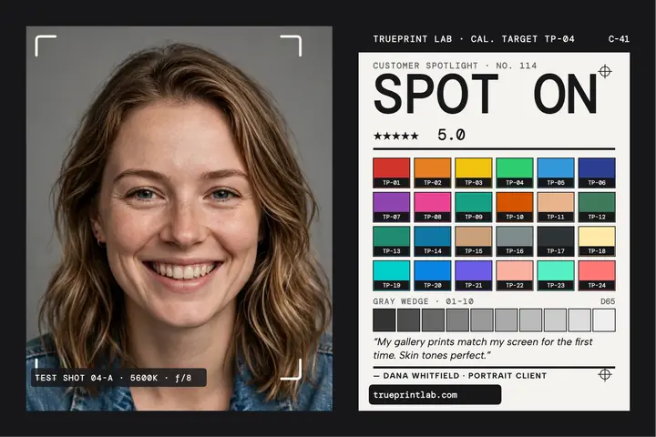Click the portrait photo of the woman
The height and width of the screenshot is (437, 656).
pyautogui.click(x=179, y=218)
